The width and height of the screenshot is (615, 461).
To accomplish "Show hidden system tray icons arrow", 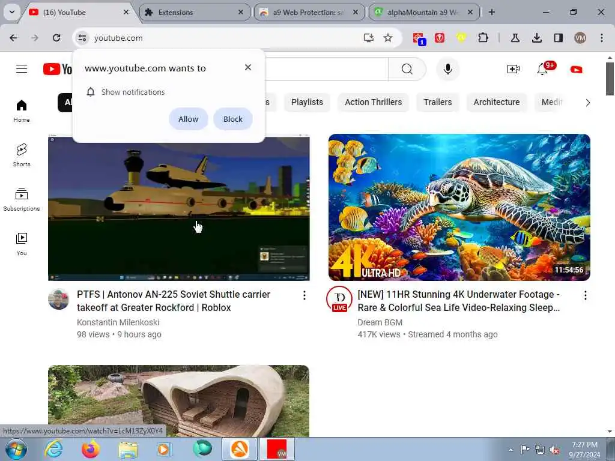I will (x=510, y=450).
